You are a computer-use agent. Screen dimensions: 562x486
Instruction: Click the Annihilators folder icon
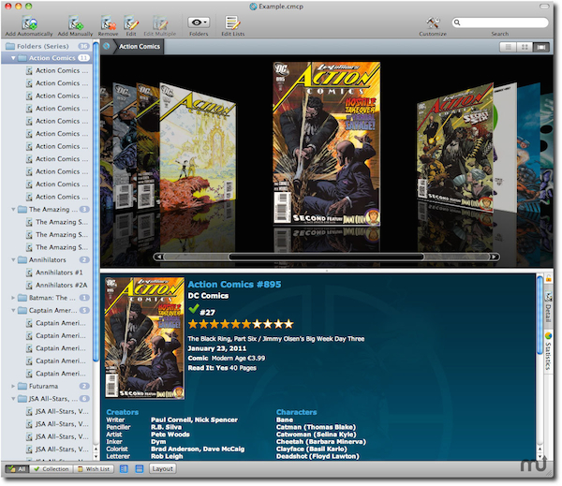pos(22,259)
